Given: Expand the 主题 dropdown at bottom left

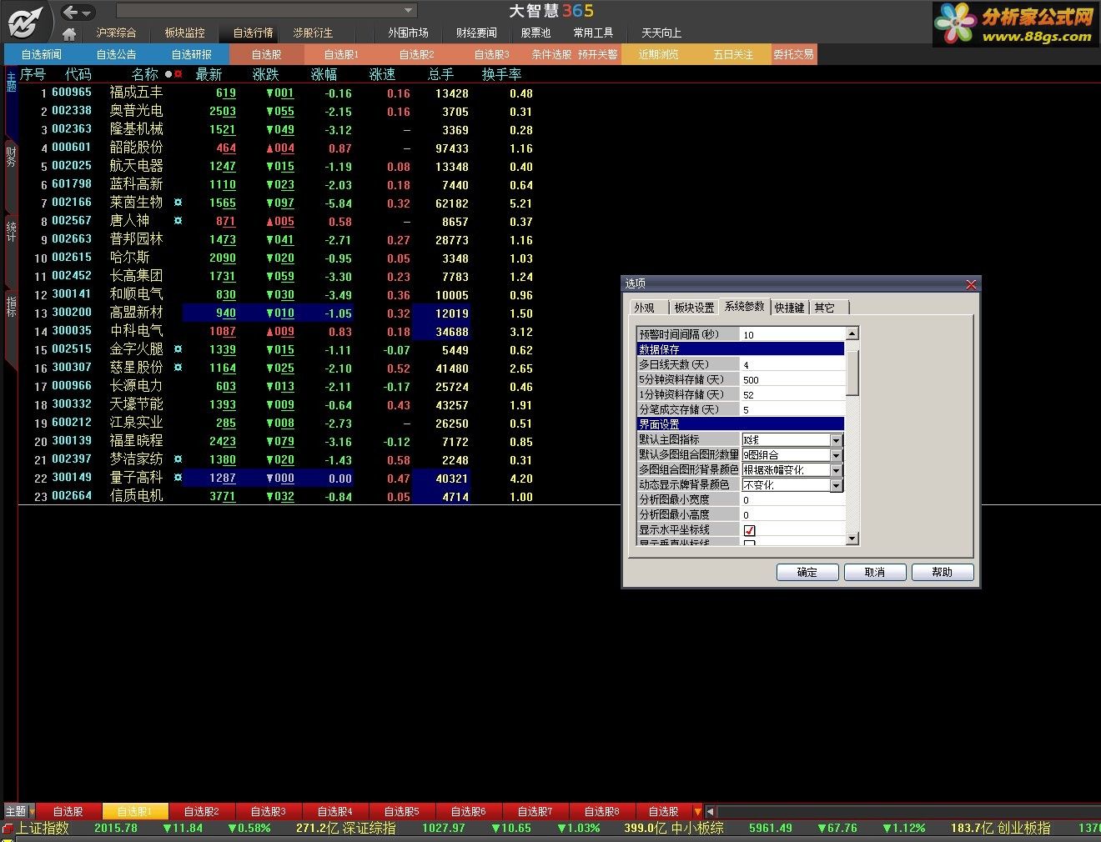Looking at the screenshot, I should pos(32,811).
